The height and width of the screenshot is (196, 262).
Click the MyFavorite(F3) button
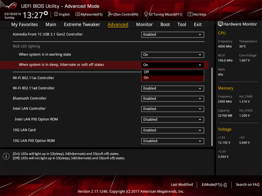click(x=89, y=14)
